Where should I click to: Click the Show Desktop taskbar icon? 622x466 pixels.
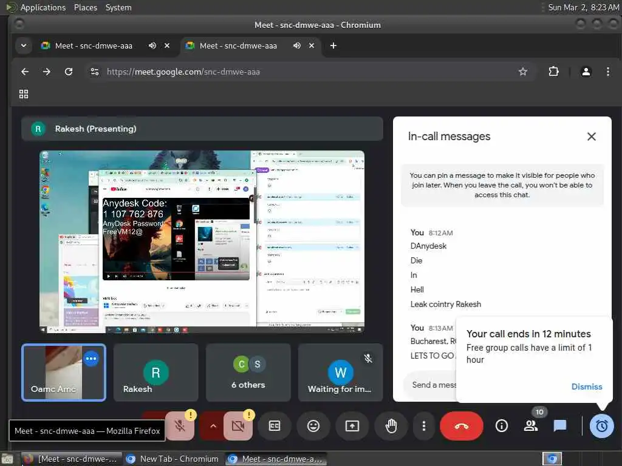tap(7, 459)
